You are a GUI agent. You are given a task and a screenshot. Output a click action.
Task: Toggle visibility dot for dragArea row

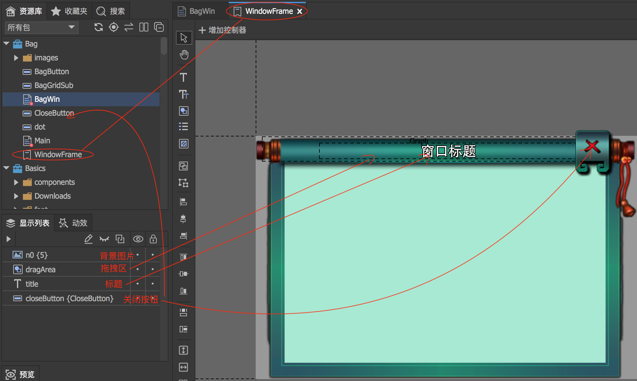click(x=138, y=269)
